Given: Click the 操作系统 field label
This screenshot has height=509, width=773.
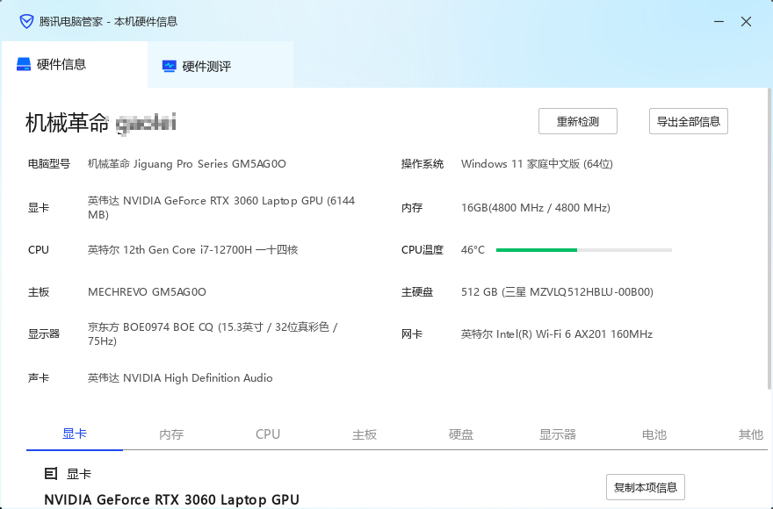Looking at the screenshot, I should 423,163.
